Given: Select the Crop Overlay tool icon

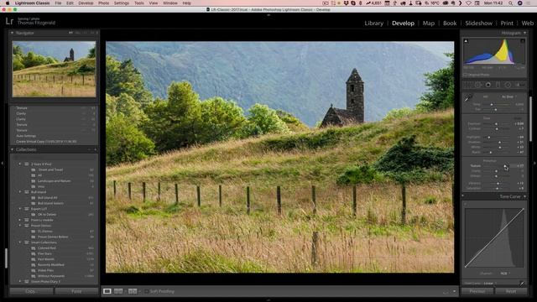Looking at the screenshot, I should point(468,85).
